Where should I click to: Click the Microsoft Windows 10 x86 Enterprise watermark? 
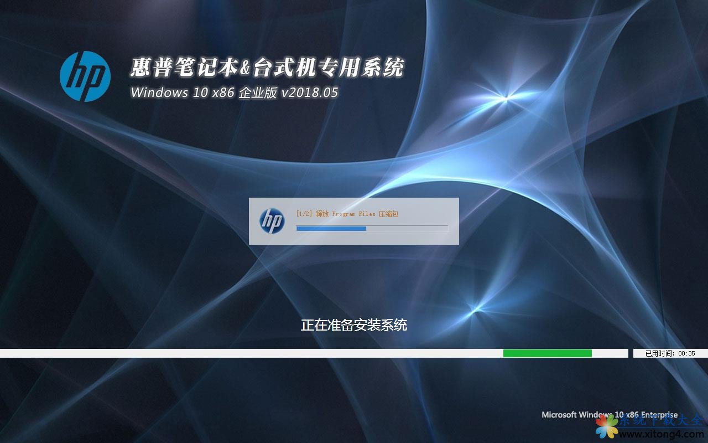608,415
